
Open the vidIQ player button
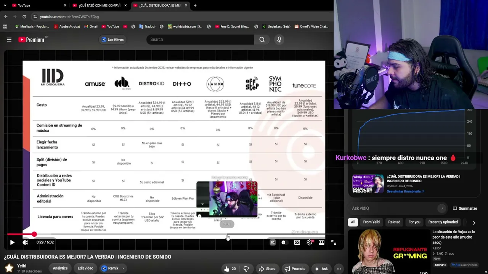pyautogui.click(x=273, y=242)
